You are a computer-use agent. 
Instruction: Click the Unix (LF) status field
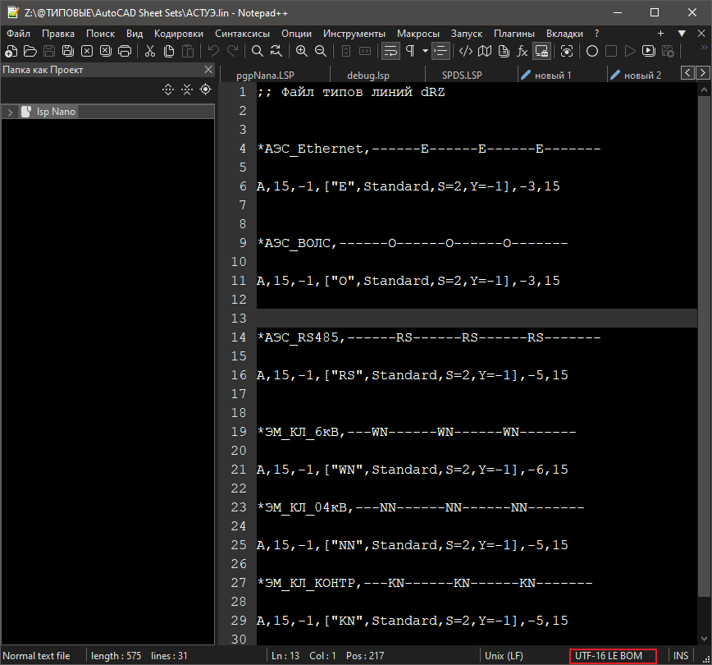(x=504, y=656)
